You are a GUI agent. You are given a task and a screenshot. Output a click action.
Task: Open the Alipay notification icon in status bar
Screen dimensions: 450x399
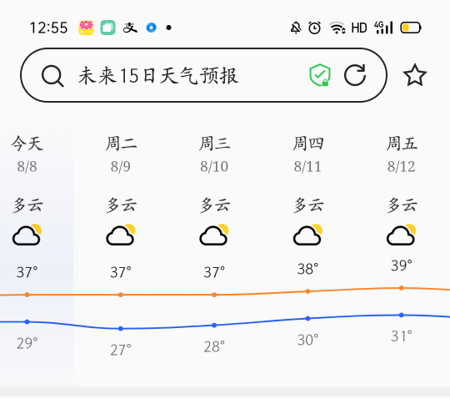click(130, 28)
